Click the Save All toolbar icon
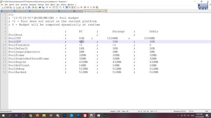Image resolution: width=211 pixels, height=118 pixels. click(x=11, y=8)
